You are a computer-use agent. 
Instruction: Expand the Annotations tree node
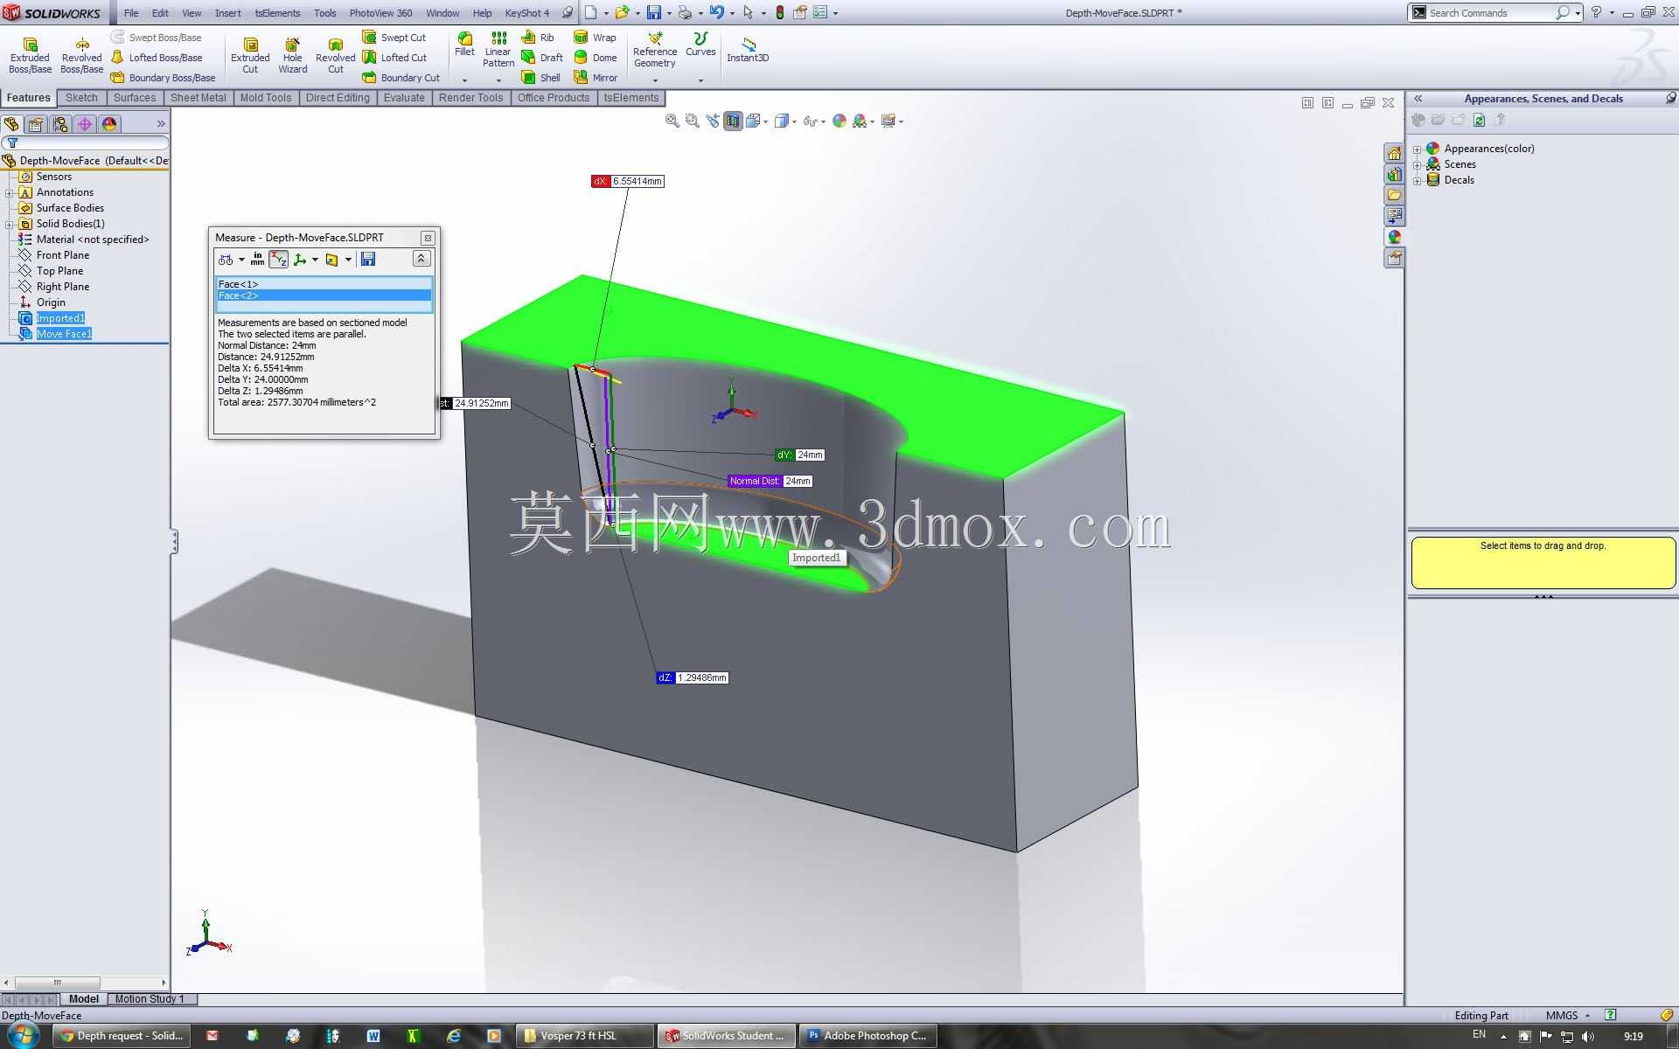tap(10, 192)
